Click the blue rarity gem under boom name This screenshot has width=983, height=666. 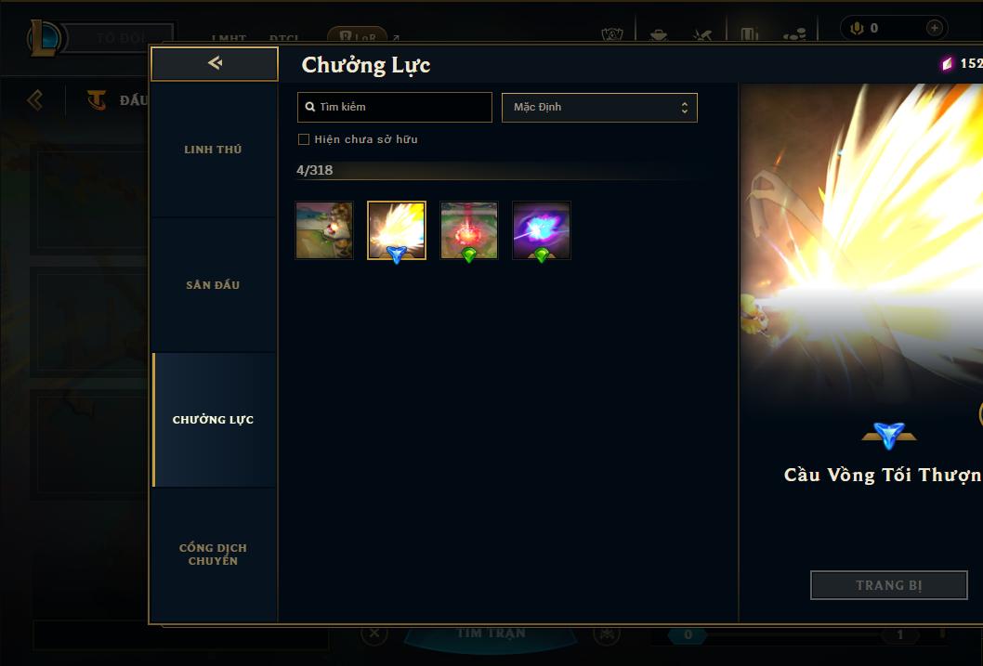[888, 435]
